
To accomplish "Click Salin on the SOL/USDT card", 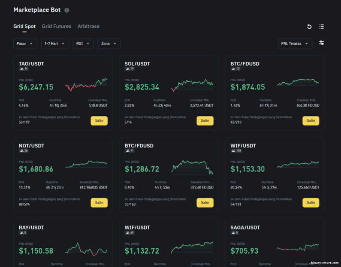I will tap(205, 120).
